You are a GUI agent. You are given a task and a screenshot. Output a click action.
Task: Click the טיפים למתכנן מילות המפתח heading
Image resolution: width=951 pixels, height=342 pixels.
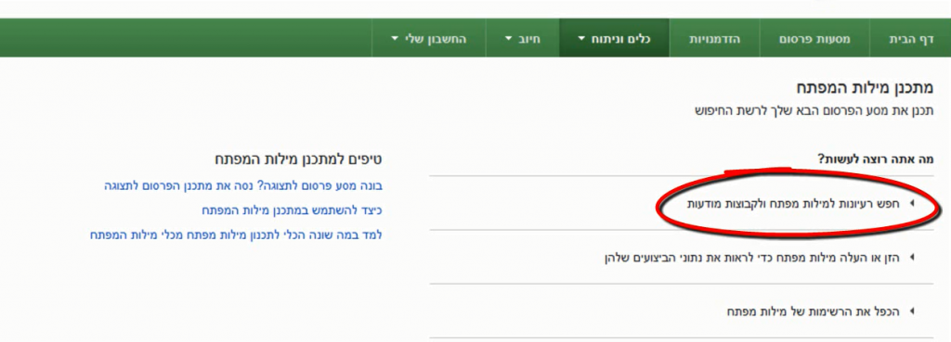(x=298, y=159)
